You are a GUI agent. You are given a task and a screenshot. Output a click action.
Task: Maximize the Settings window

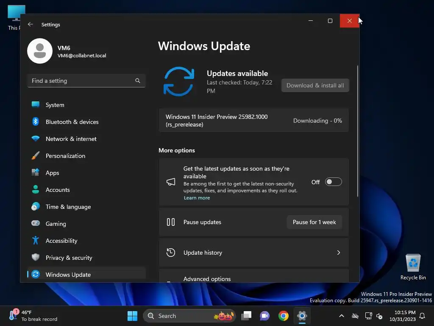point(330,21)
